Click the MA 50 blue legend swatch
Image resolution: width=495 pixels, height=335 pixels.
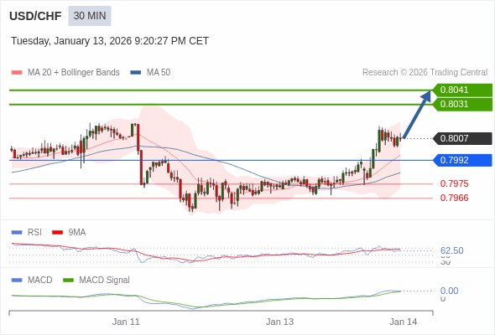tap(136, 73)
